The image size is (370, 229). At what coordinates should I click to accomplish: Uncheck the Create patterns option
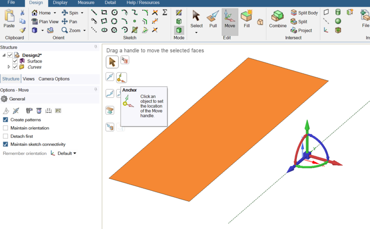5,120
